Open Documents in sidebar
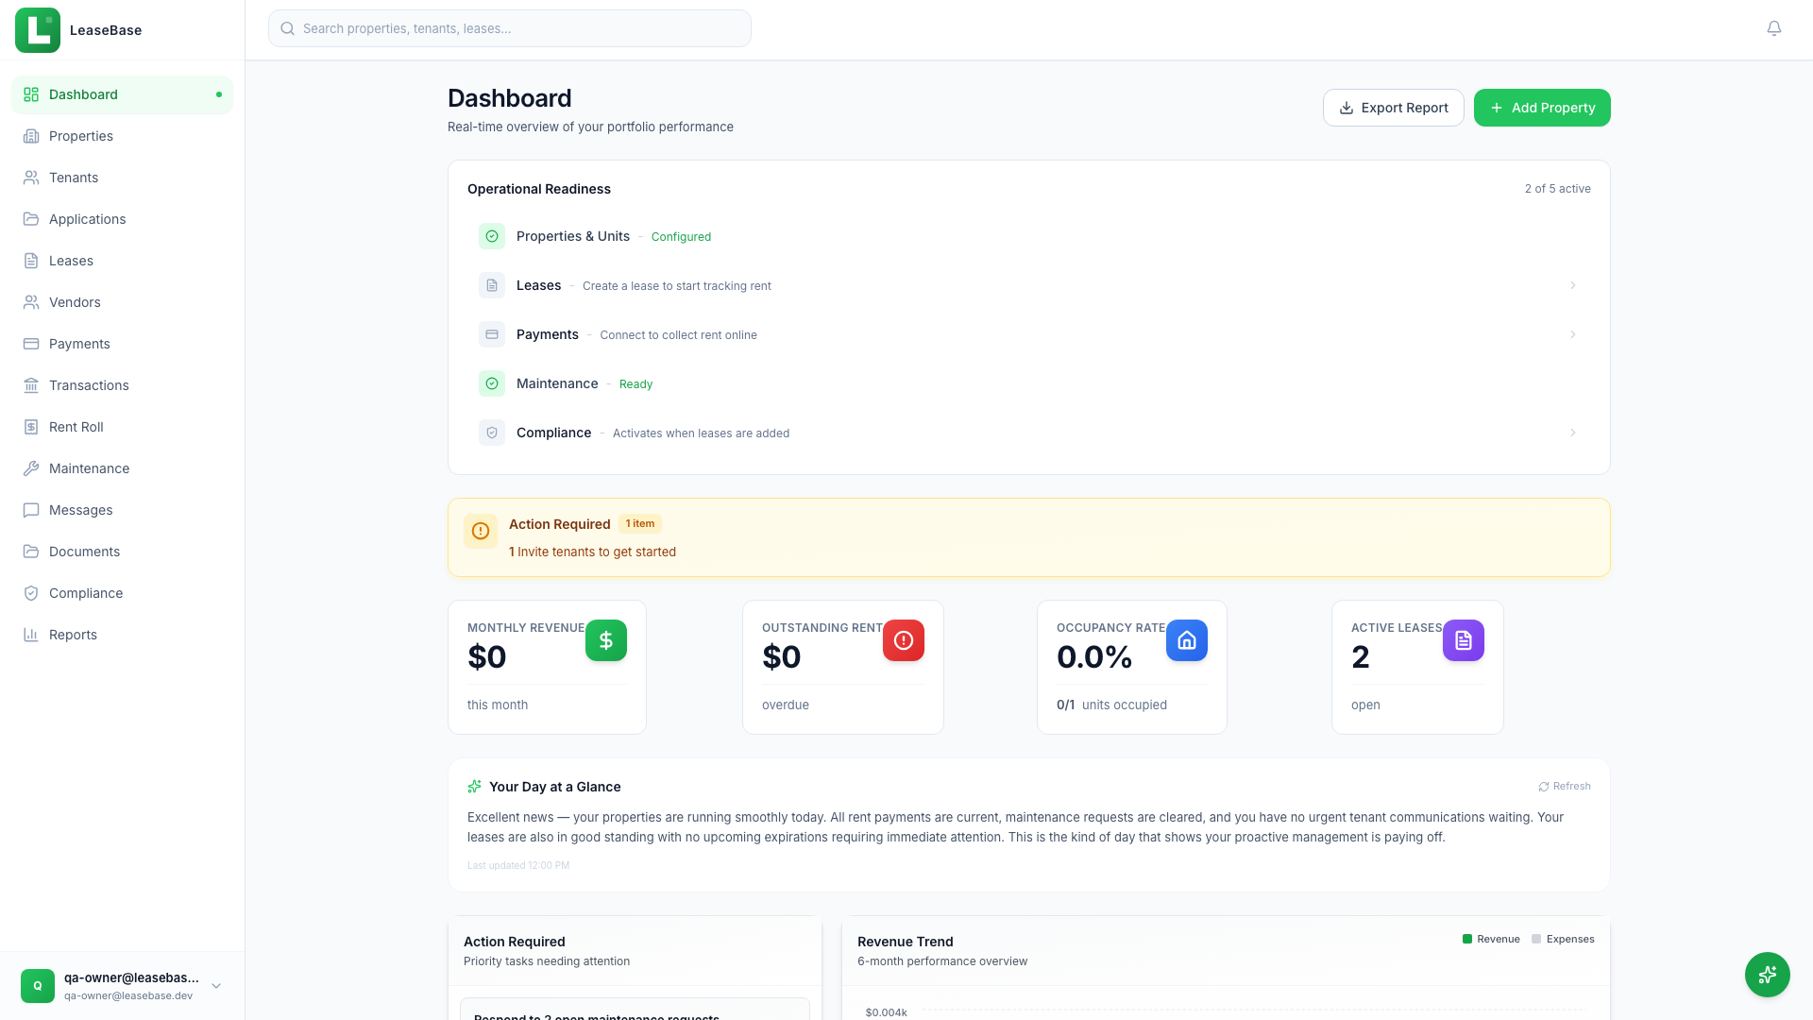Screen dimensions: 1813x1020 122,552
